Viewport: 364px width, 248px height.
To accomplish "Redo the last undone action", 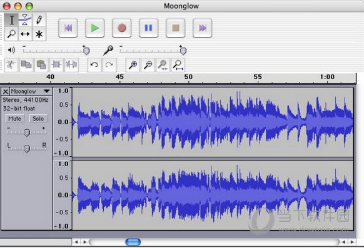I will pos(109,65).
